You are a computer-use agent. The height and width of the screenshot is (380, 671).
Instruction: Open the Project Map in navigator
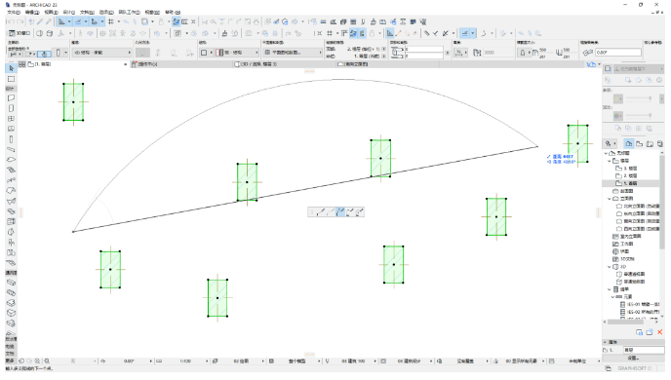tap(629, 143)
